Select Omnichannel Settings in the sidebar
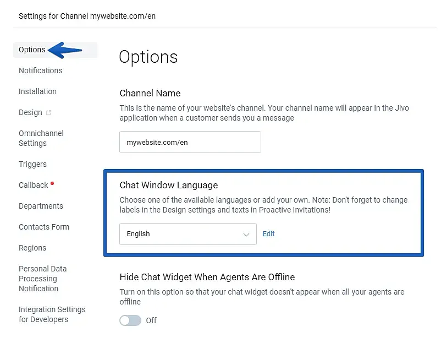This screenshot has height=343, width=441. pyautogui.click(x=41, y=138)
